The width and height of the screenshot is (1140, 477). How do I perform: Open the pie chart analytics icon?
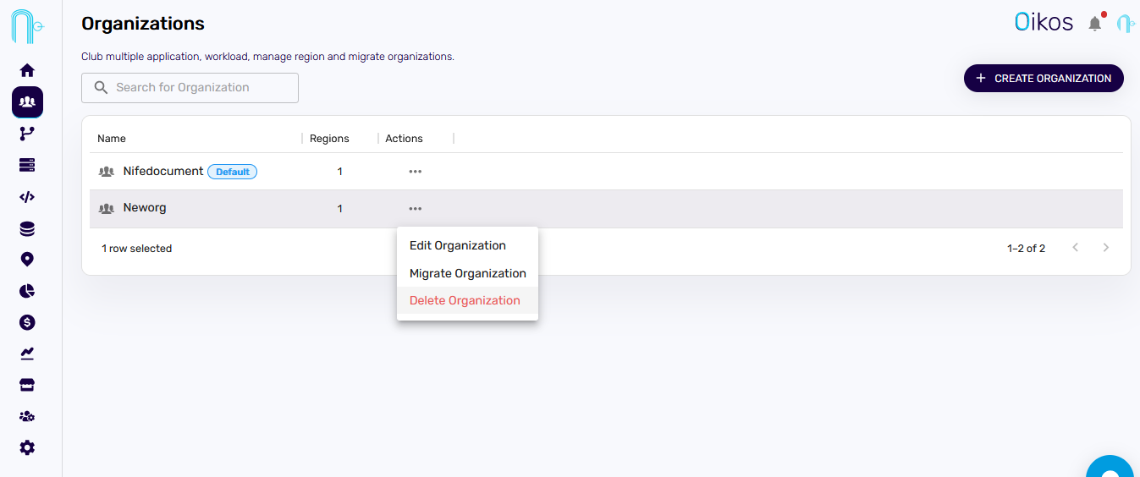[27, 291]
